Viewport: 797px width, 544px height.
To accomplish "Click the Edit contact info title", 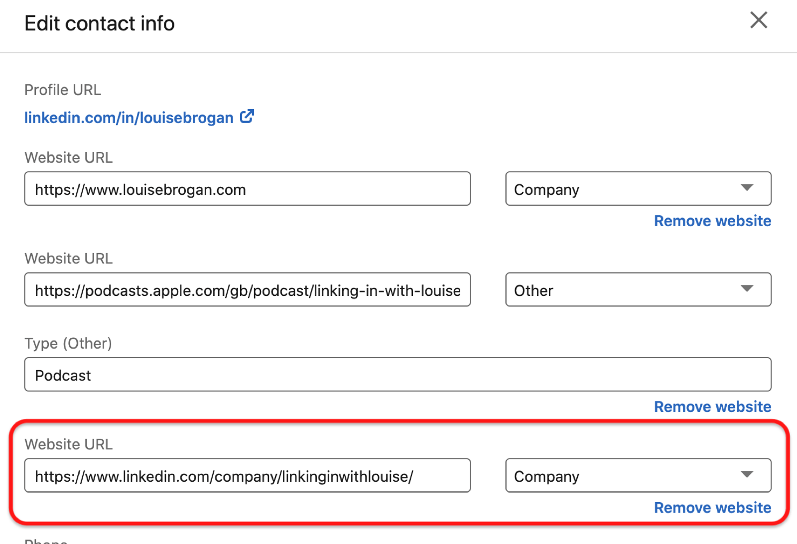I will click(x=99, y=23).
